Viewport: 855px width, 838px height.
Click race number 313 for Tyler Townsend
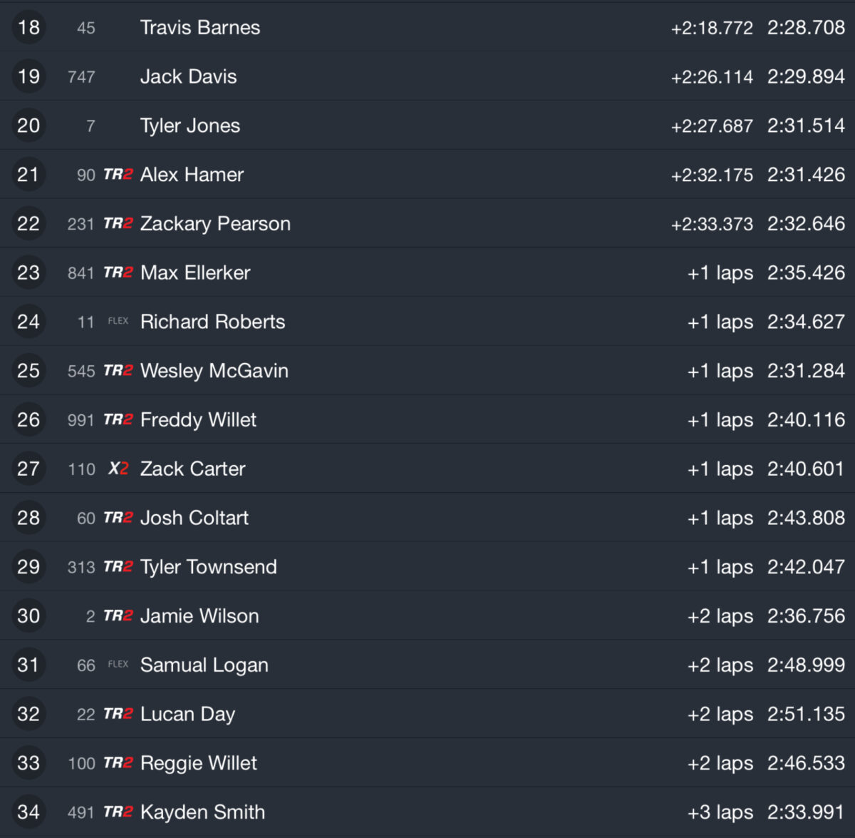81,567
